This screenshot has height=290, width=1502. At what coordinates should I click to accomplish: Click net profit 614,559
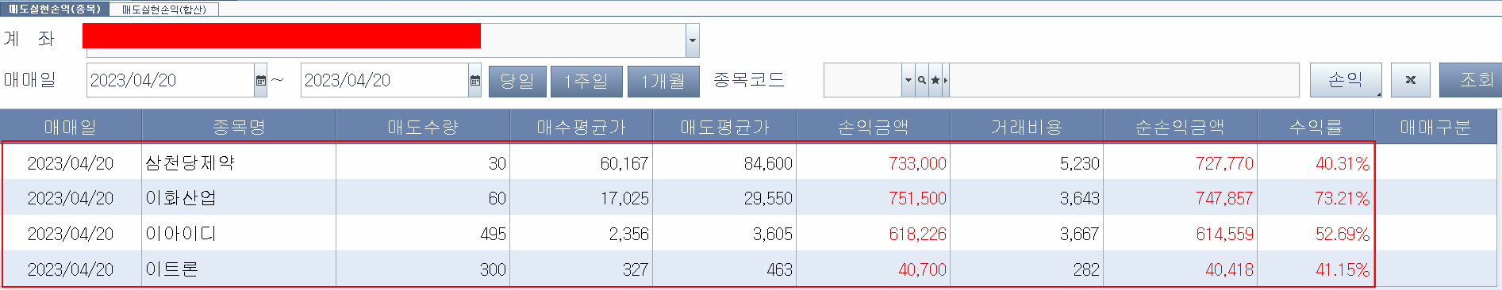pyautogui.click(x=1225, y=235)
